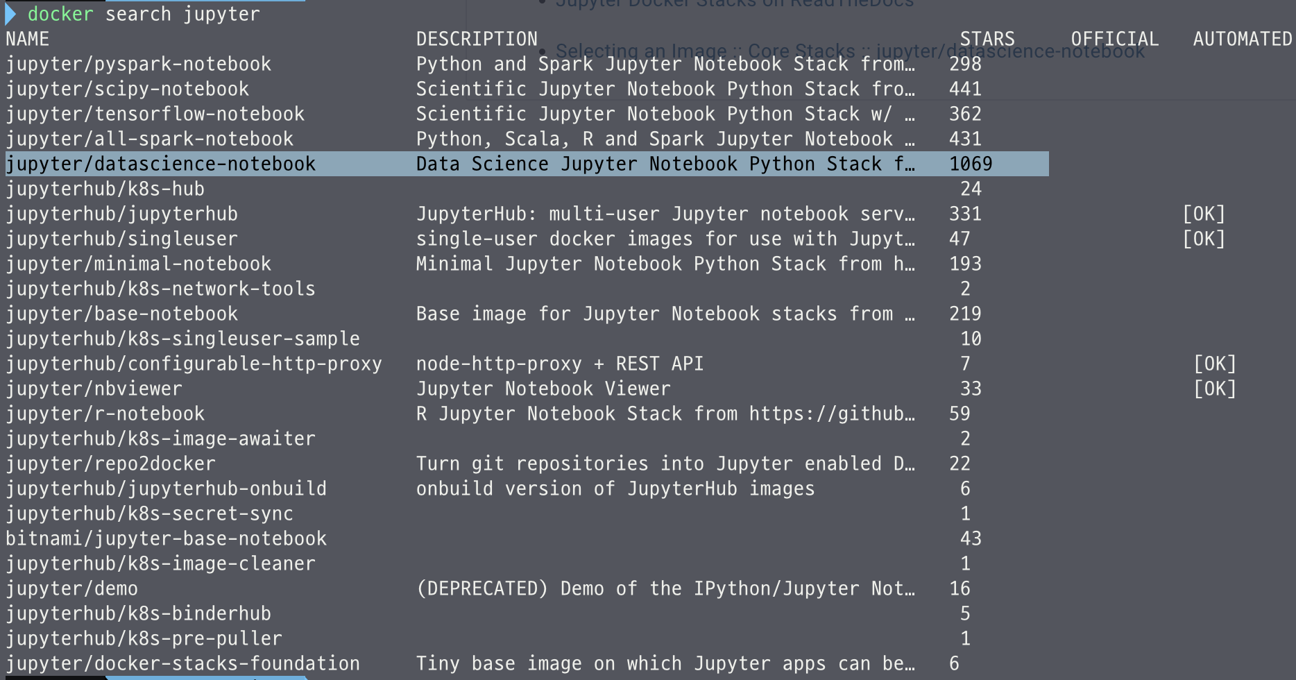
Task: Select jupyterhub/singleuser image name
Action: tap(121, 239)
